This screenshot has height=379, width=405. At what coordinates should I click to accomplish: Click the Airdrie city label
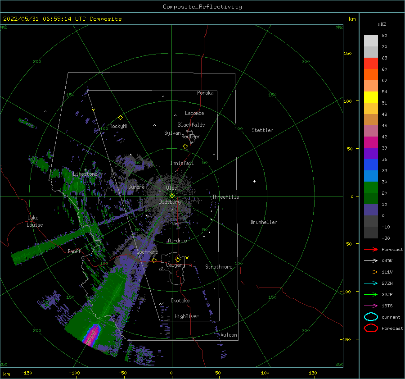tap(177, 241)
